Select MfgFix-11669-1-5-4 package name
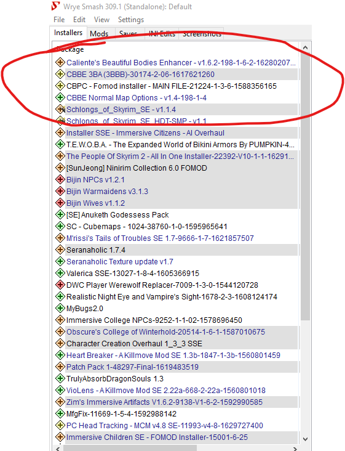 click(x=121, y=414)
